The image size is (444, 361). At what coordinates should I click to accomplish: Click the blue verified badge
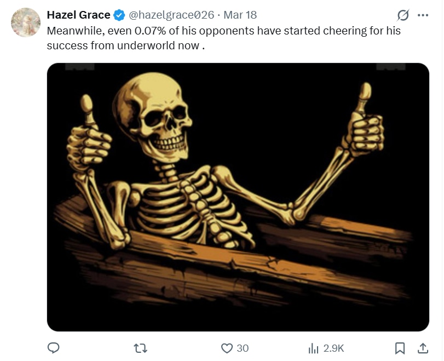coord(119,15)
